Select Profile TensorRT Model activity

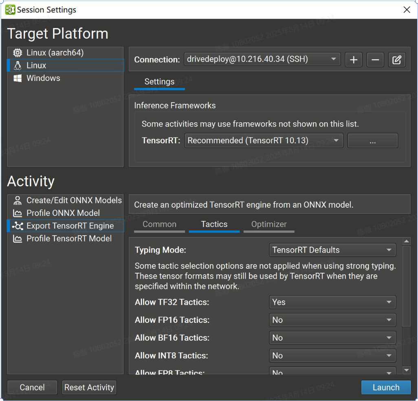(65, 239)
